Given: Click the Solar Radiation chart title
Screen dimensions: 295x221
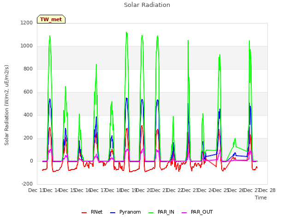Looking at the screenshot, I should 147,5.
